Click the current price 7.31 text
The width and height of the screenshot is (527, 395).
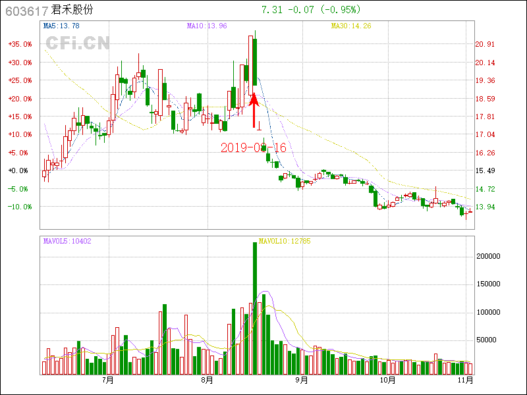271,10
